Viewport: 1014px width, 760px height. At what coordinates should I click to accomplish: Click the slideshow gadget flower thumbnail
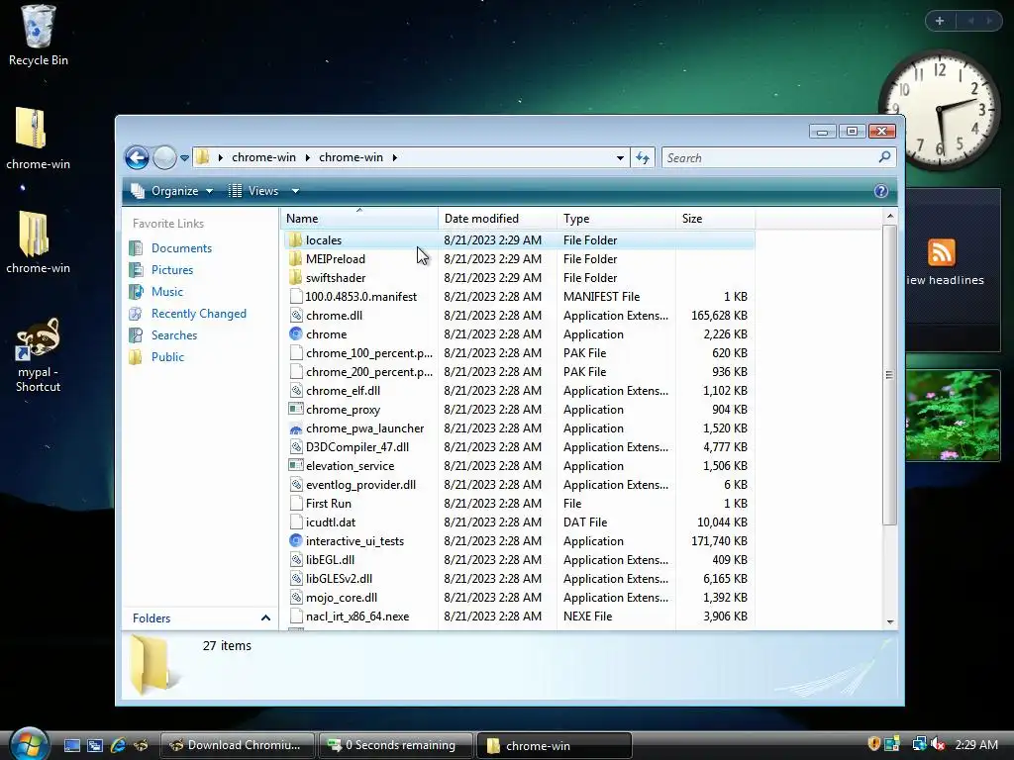point(953,416)
